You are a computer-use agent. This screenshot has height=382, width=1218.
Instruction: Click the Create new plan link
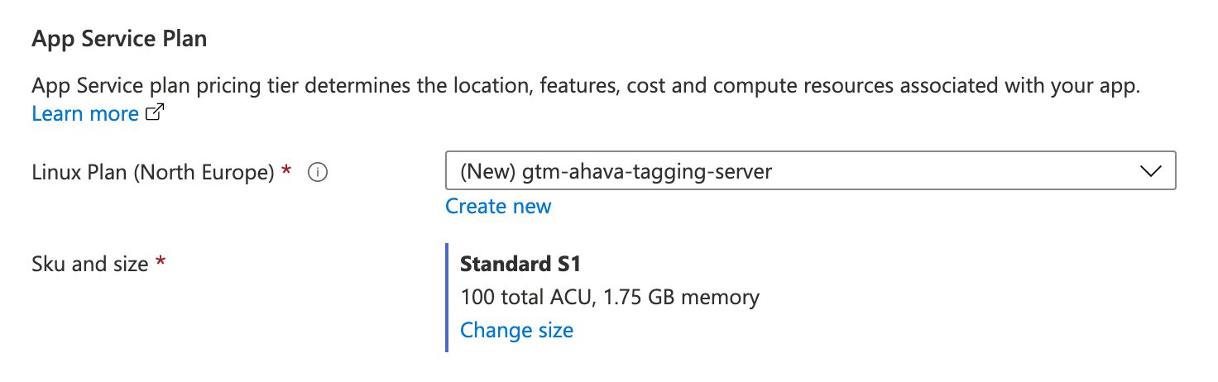coord(498,206)
